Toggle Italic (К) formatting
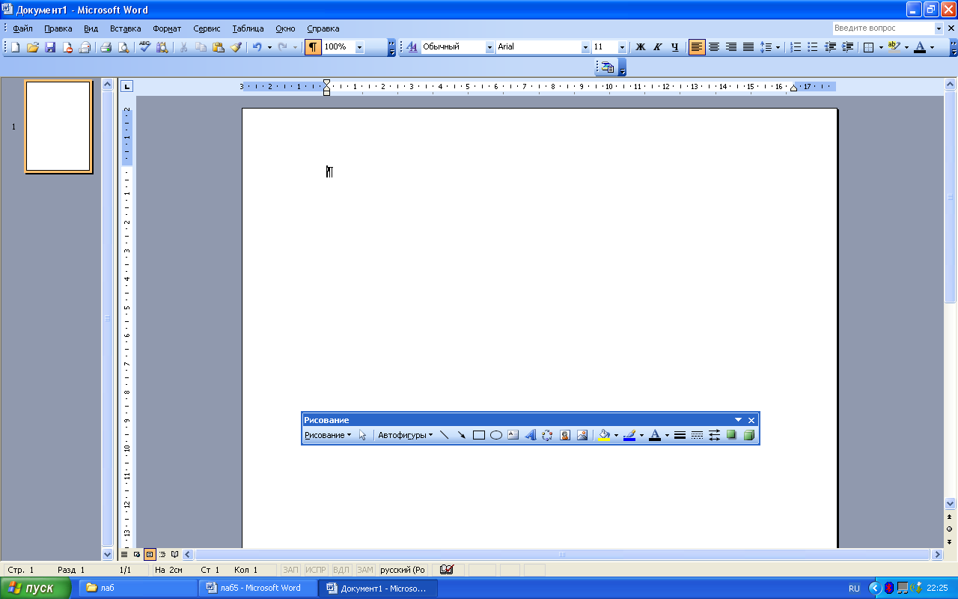Viewport: 958px width, 599px height. tap(658, 47)
